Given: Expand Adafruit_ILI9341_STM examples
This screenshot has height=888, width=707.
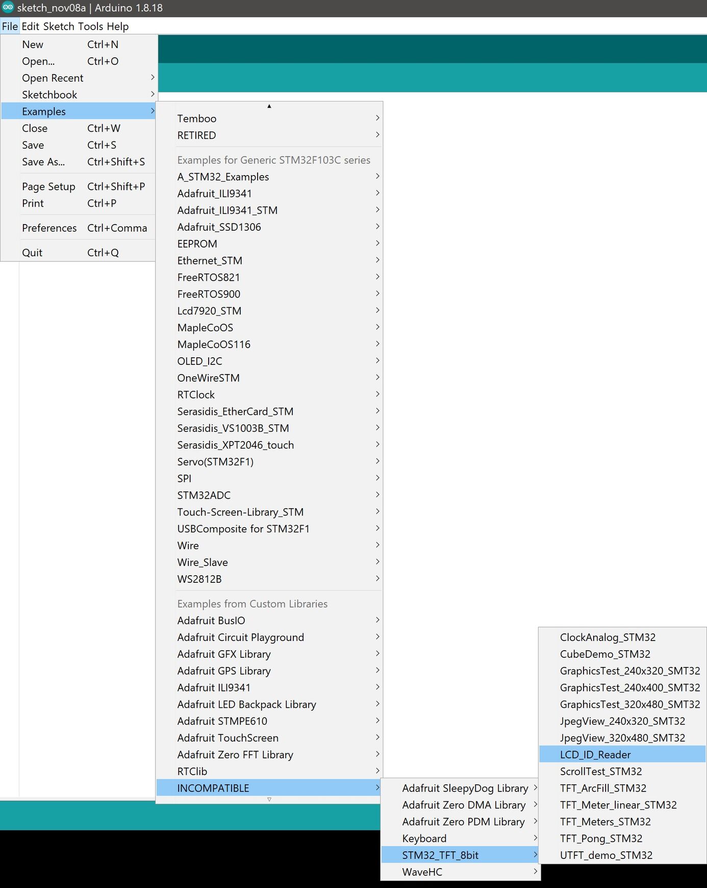Looking at the screenshot, I should point(269,210).
